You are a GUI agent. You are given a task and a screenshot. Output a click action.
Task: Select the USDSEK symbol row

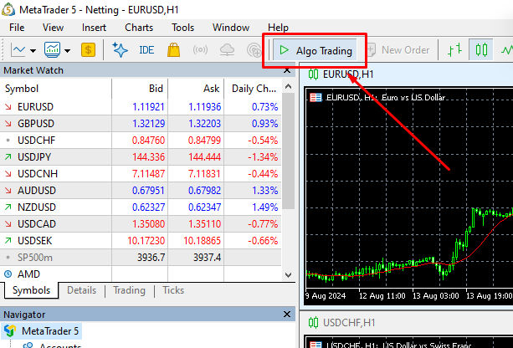point(141,241)
